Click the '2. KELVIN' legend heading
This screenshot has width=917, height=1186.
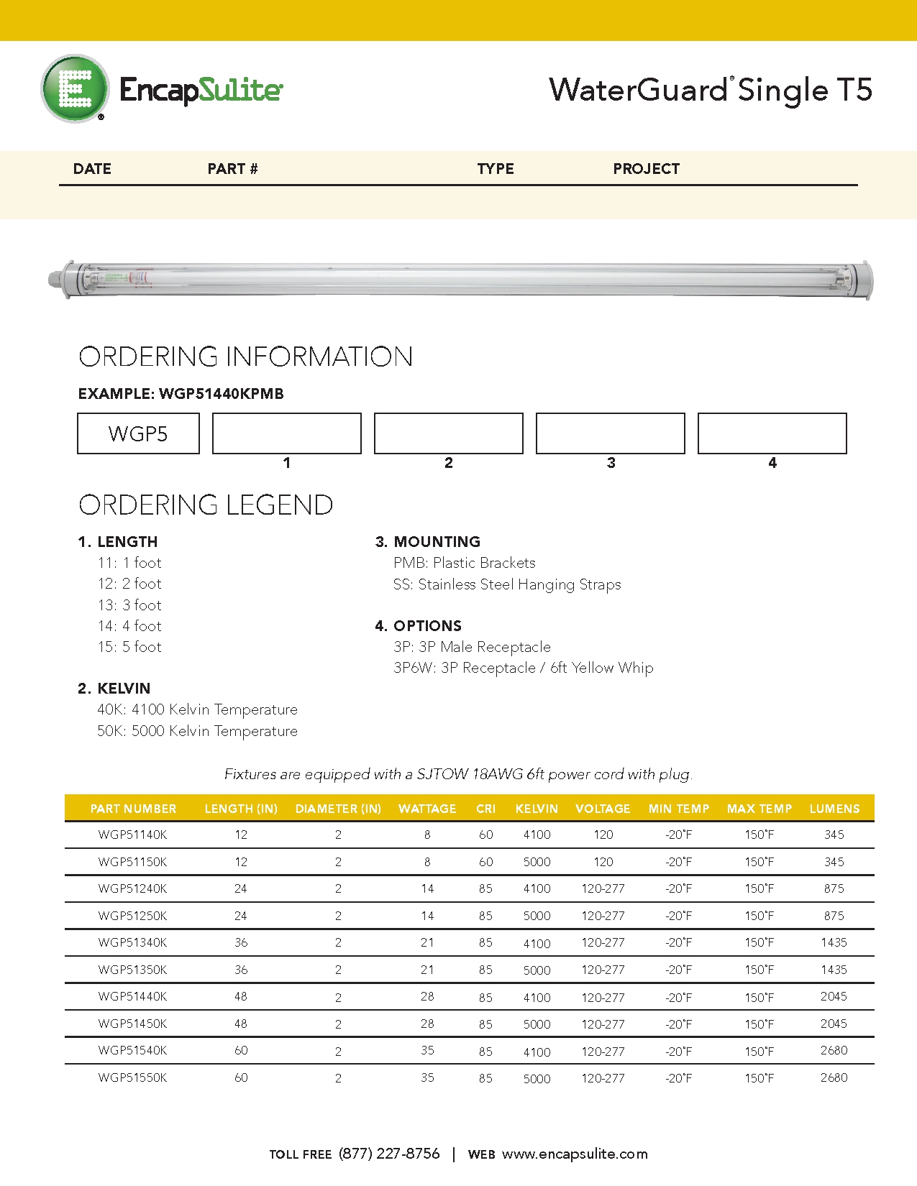114,689
